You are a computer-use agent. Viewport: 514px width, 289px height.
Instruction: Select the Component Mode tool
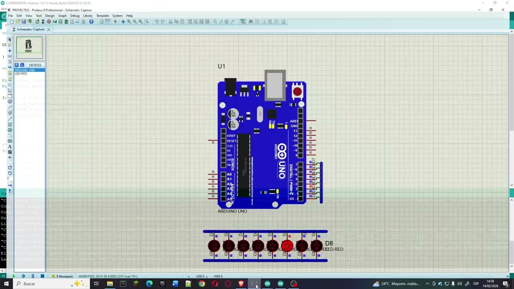pyautogui.click(x=10, y=45)
